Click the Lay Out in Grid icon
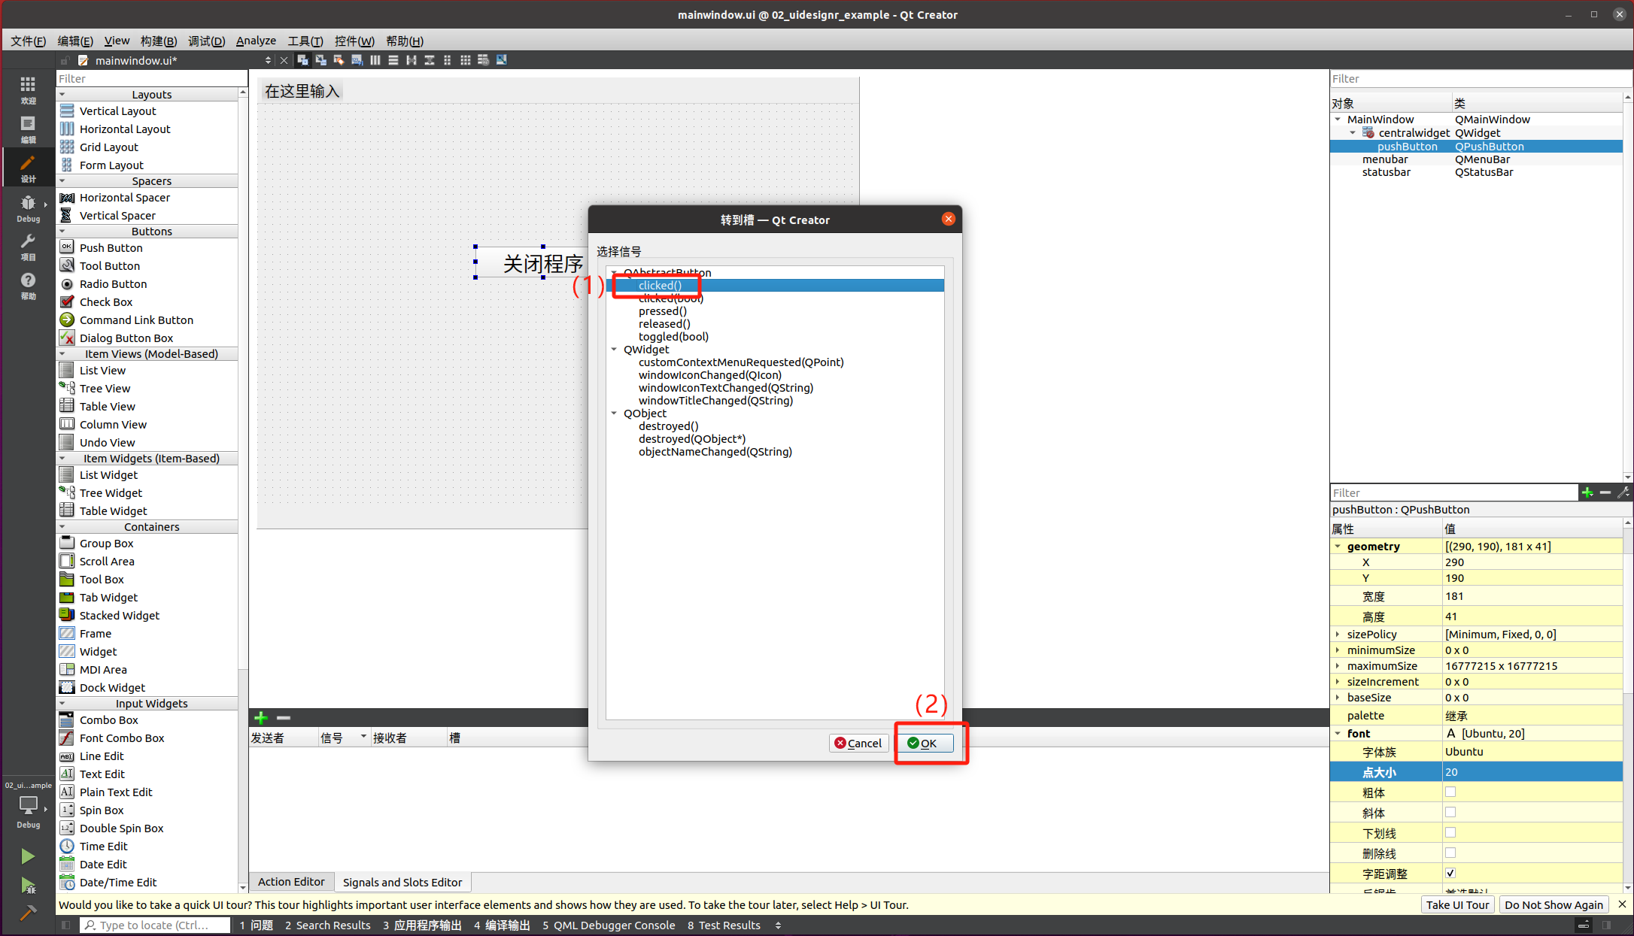 pos(466,60)
